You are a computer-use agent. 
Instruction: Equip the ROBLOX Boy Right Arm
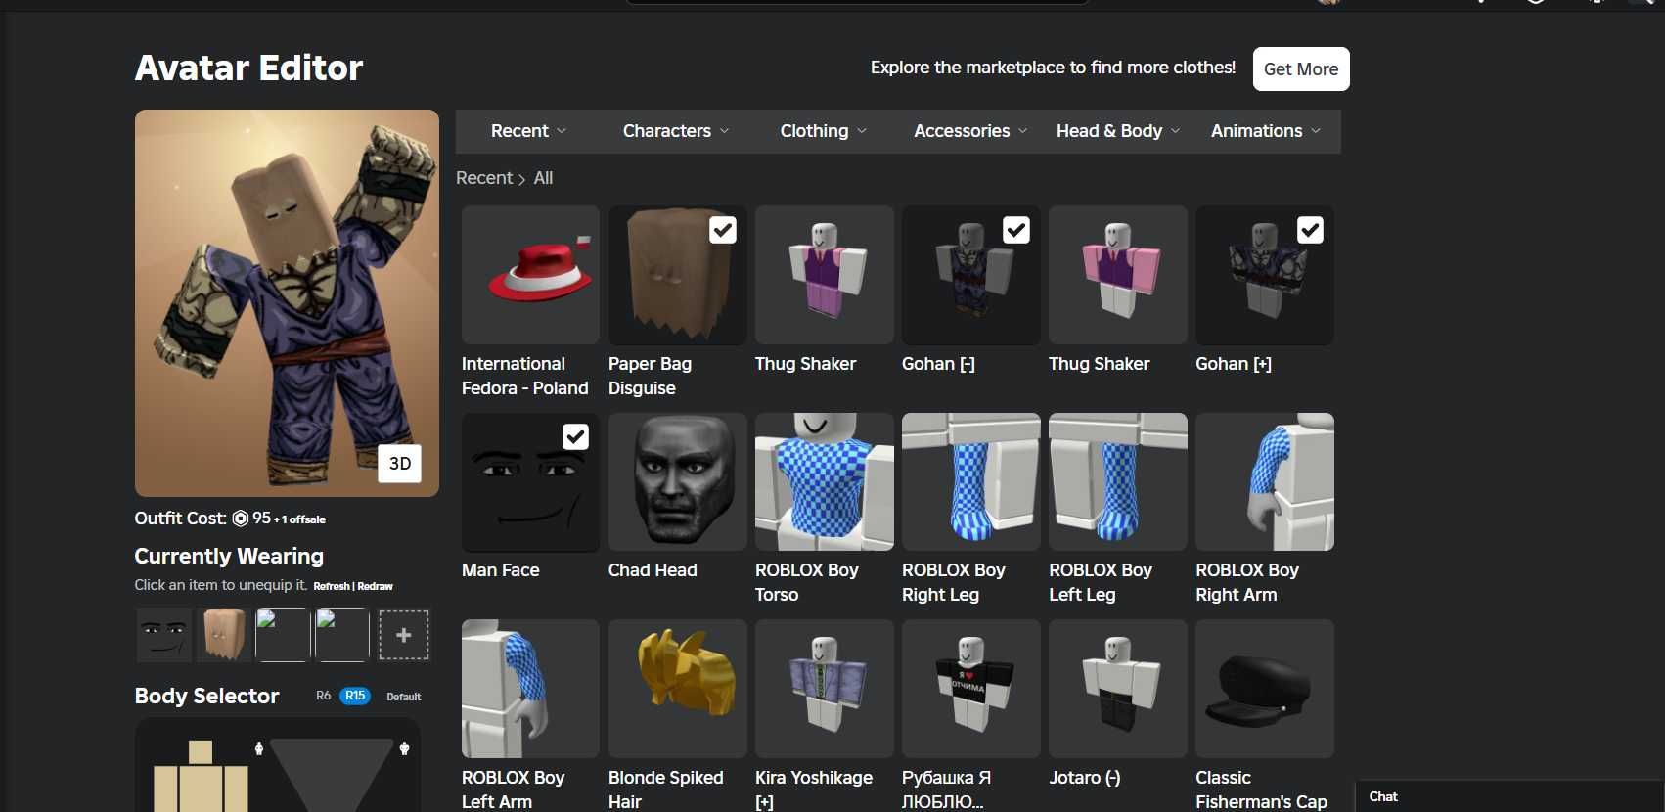1265,482
